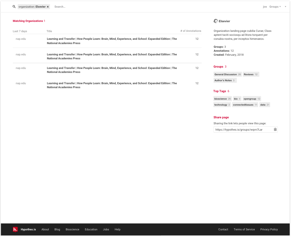The height and width of the screenshot is (237, 291).
Task: Open the Author's Notes group
Action: [x=225, y=80]
